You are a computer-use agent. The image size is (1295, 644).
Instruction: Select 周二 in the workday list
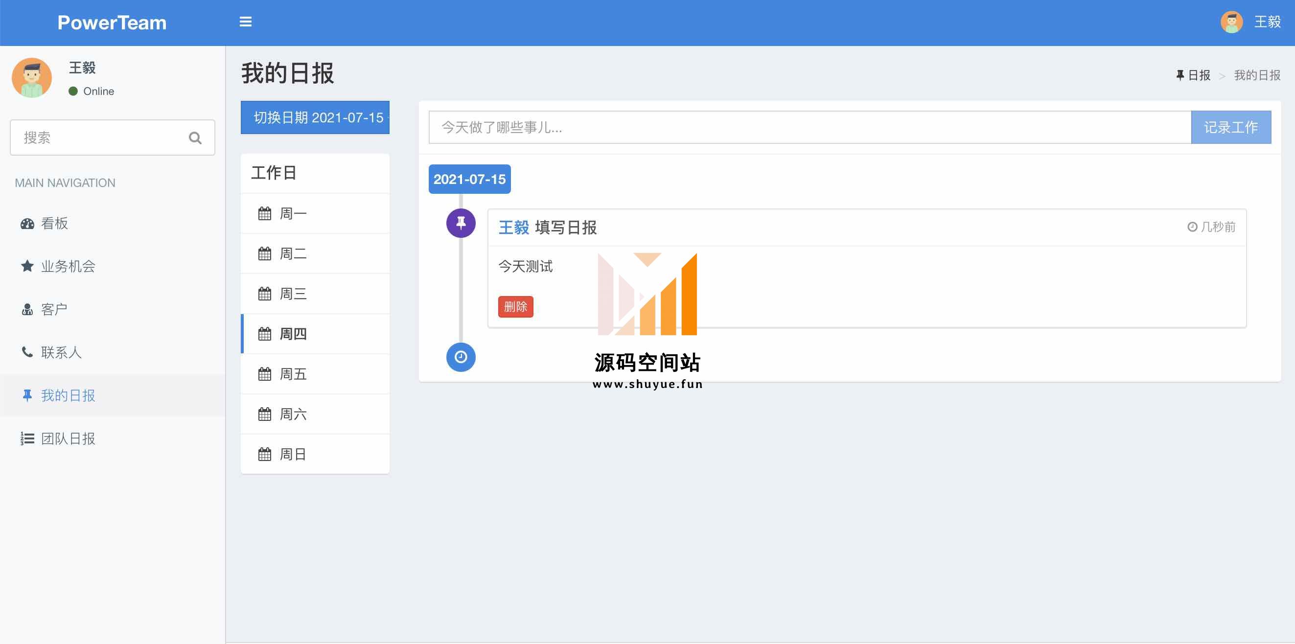click(315, 254)
